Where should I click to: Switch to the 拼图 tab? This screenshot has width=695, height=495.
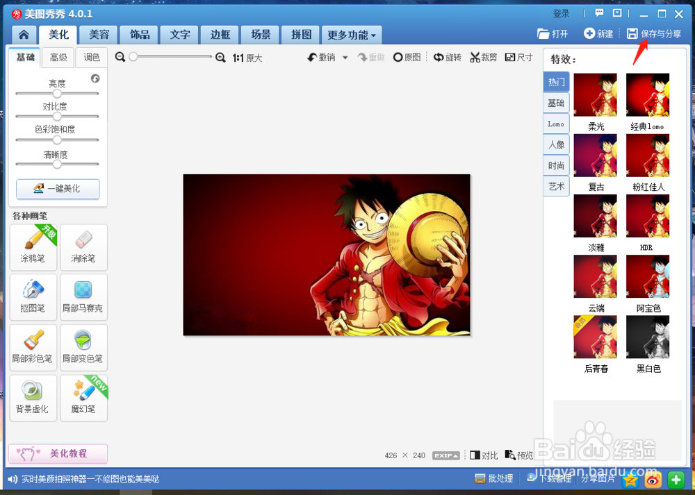coord(301,35)
